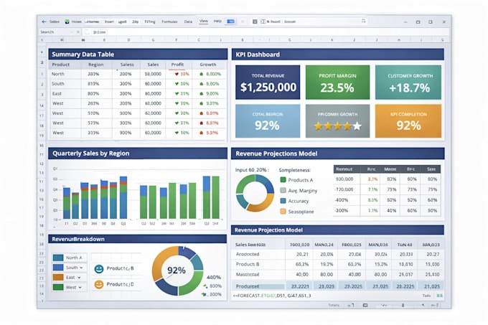Click the Arodocted row label
The width and height of the screenshot is (488, 325).
[x=248, y=254]
